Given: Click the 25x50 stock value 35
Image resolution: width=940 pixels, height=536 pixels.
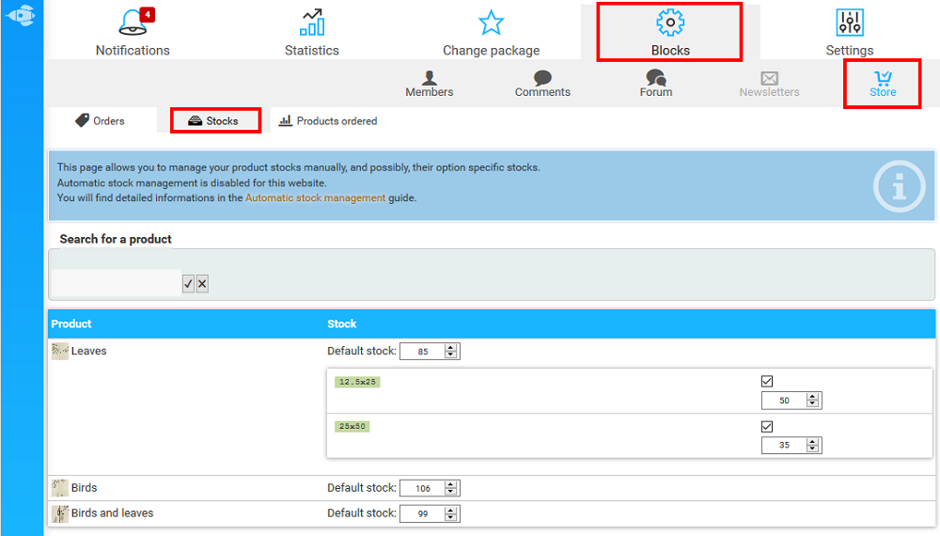Looking at the screenshot, I should click(x=784, y=446).
